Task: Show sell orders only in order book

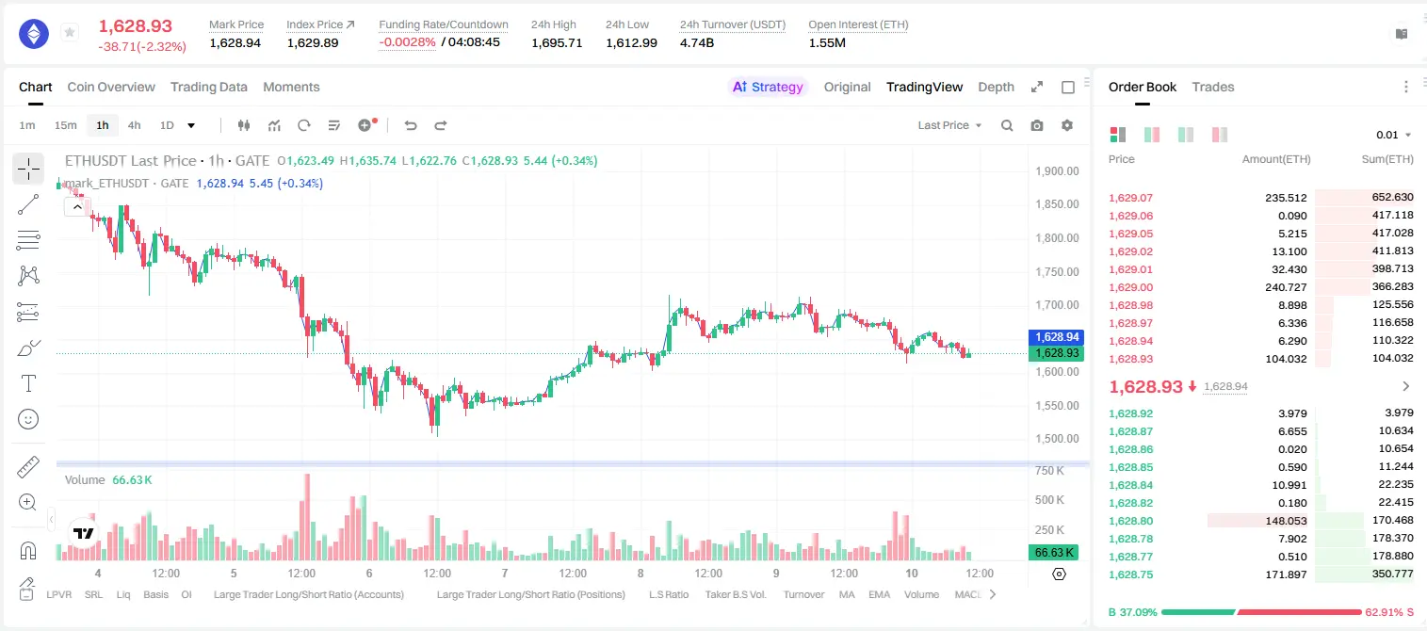Action: [1220, 135]
